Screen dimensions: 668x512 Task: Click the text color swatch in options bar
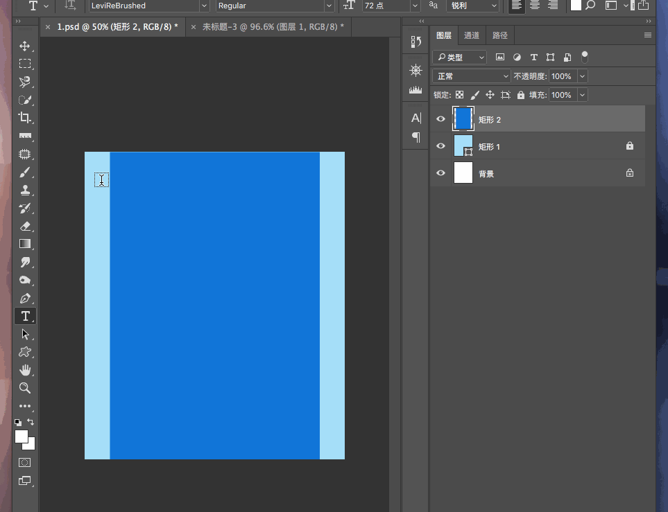coord(576,6)
